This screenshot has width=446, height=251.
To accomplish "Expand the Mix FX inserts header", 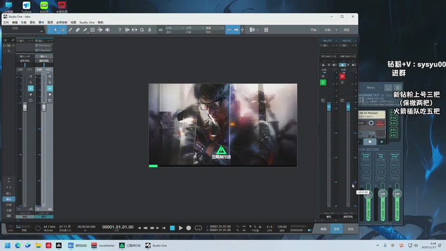I will pos(328,41).
